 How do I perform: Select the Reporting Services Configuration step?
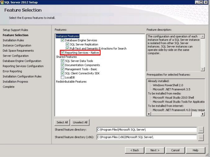[x=23, y=66]
